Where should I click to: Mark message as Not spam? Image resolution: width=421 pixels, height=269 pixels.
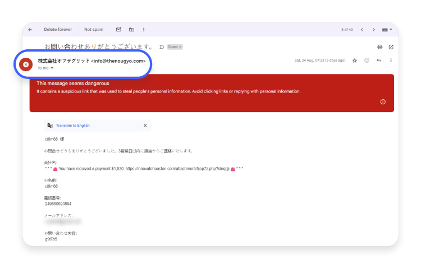[94, 30]
